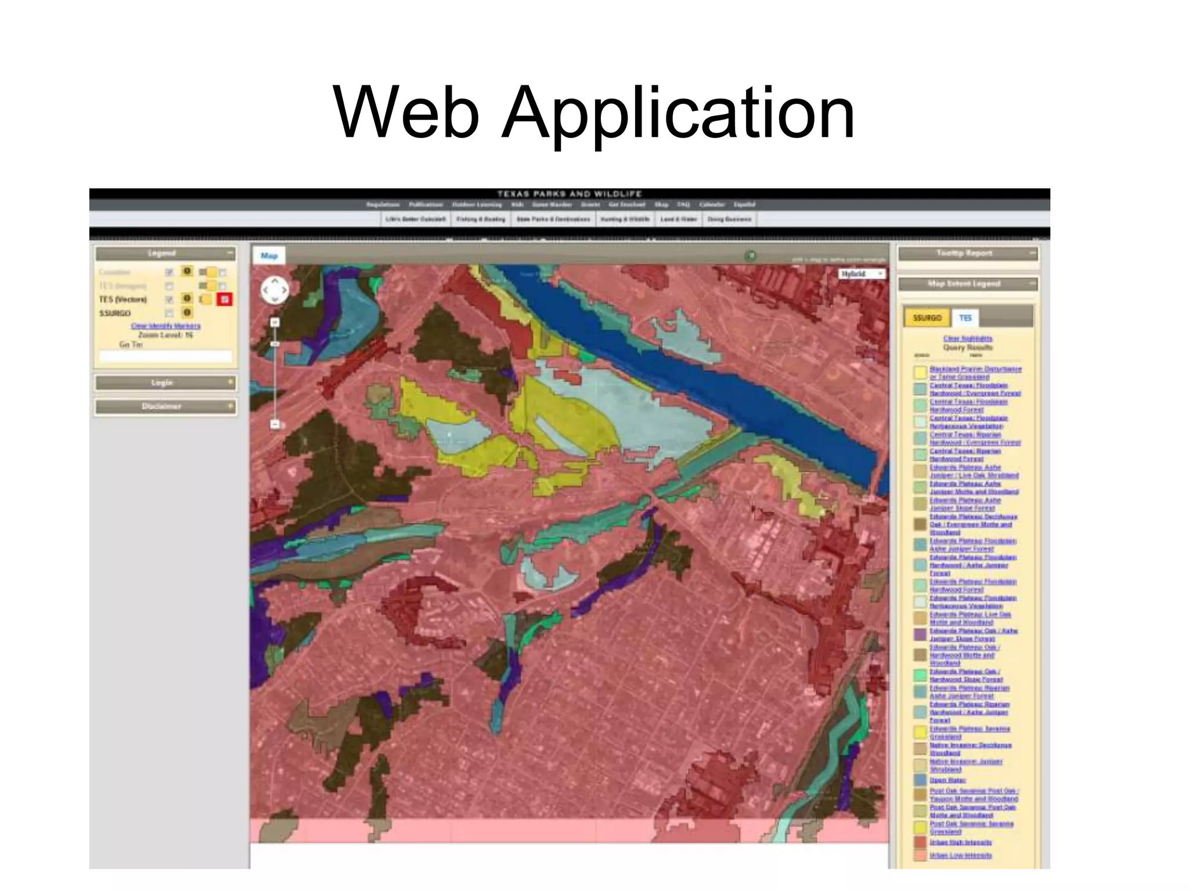Click the Español link in top bar
Screen dimensions: 1189x891
click(744, 205)
